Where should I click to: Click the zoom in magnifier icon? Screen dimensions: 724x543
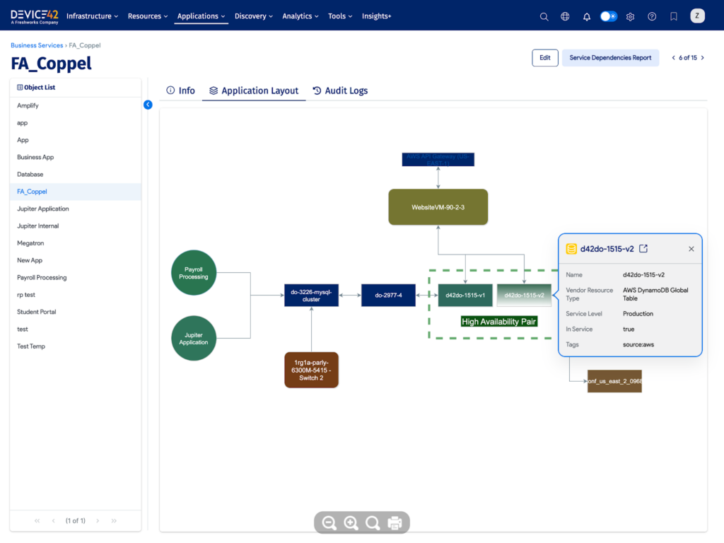[351, 523]
